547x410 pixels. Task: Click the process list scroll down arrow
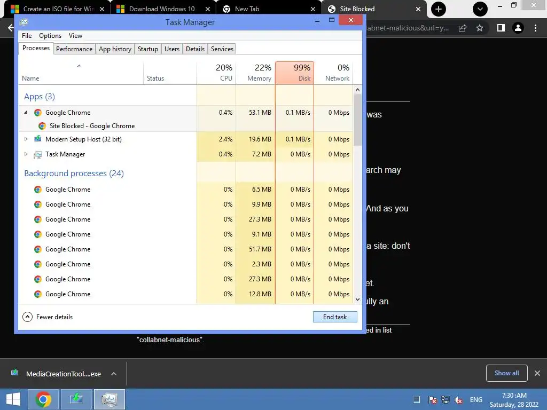point(357,299)
